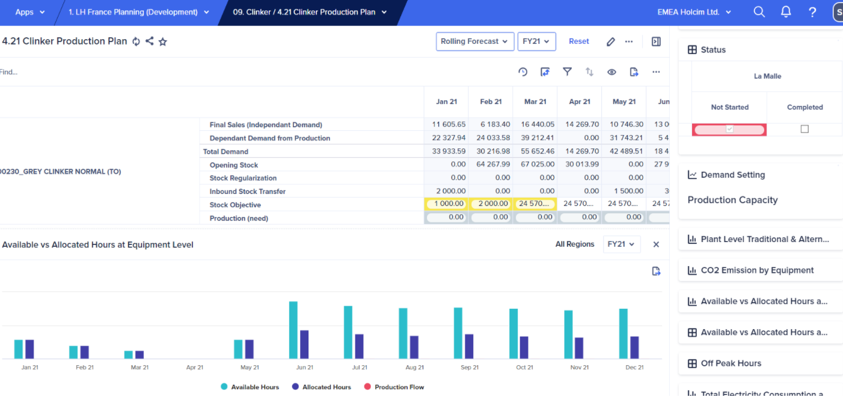Click the Reset link

coord(579,41)
